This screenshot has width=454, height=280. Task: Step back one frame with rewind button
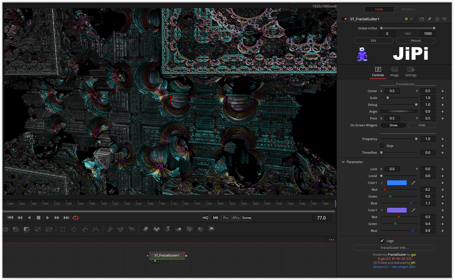(x=20, y=218)
